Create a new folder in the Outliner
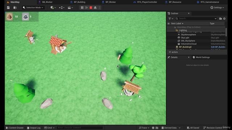The height and width of the screenshot is (130, 232). pyautogui.click(x=220, y=18)
